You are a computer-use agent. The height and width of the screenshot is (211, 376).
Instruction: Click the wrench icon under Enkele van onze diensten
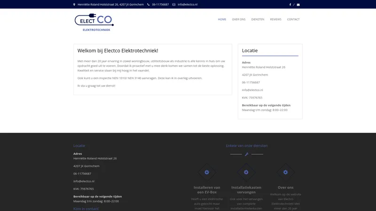pos(246,154)
